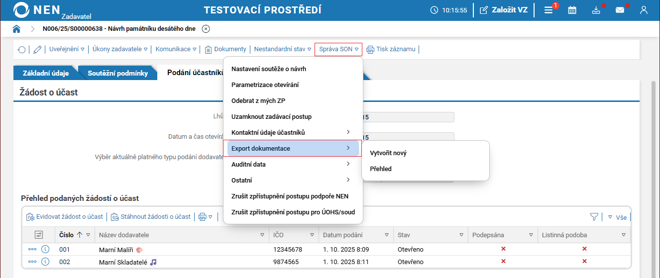This screenshot has height=278, width=660.
Task: Expand Ostatní submenu
Action: [x=293, y=180]
